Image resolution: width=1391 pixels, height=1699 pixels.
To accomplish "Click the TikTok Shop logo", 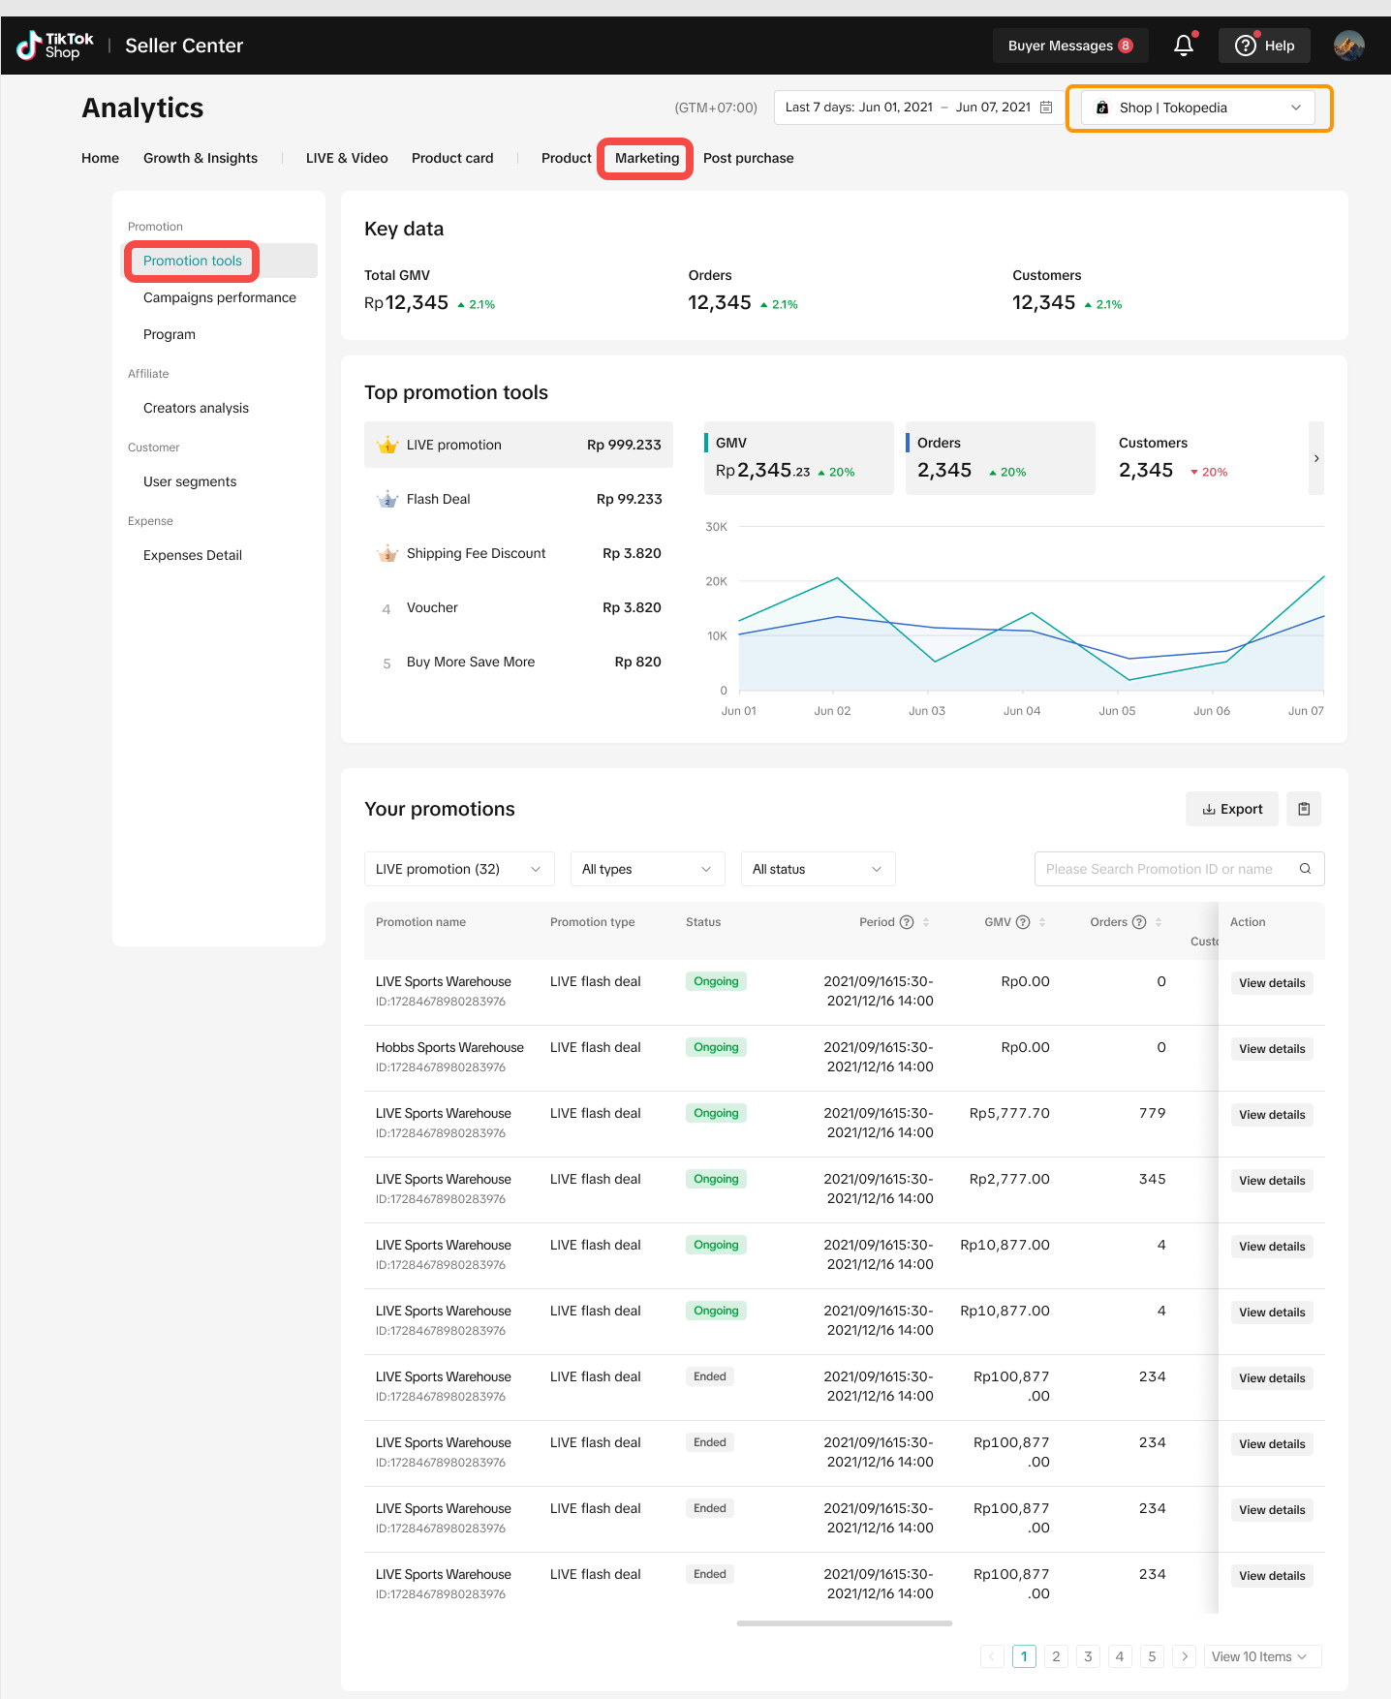I will click(55, 46).
